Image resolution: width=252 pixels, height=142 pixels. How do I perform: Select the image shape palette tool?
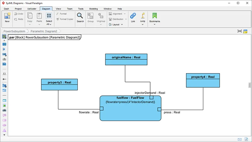(4, 105)
